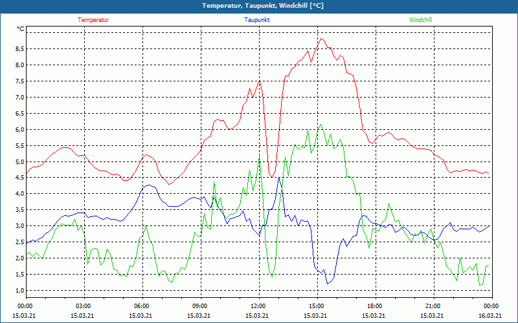The image size is (518, 323).
Task: Click the "15.03.21" date under 06:00
Action: click(x=141, y=315)
